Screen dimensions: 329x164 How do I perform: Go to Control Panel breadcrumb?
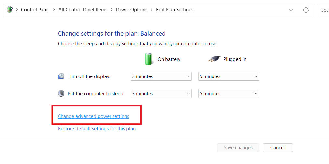(x=35, y=10)
